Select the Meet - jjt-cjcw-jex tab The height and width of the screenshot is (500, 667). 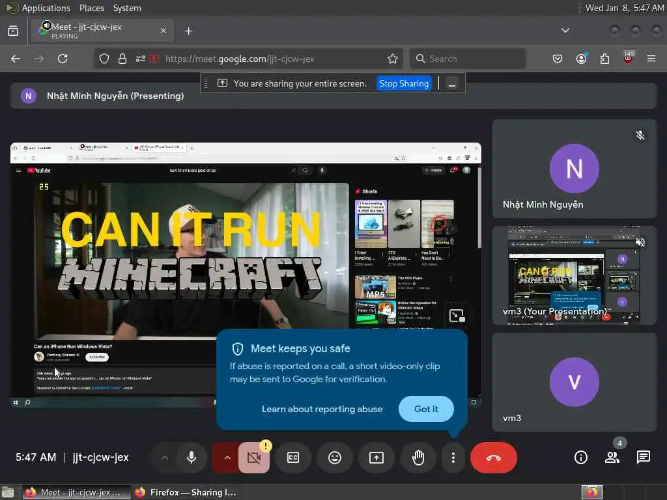tap(102, 31)
